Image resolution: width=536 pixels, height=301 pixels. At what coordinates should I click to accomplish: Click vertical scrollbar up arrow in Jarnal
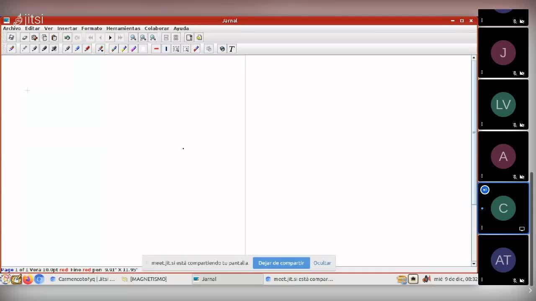click(474, 58)
